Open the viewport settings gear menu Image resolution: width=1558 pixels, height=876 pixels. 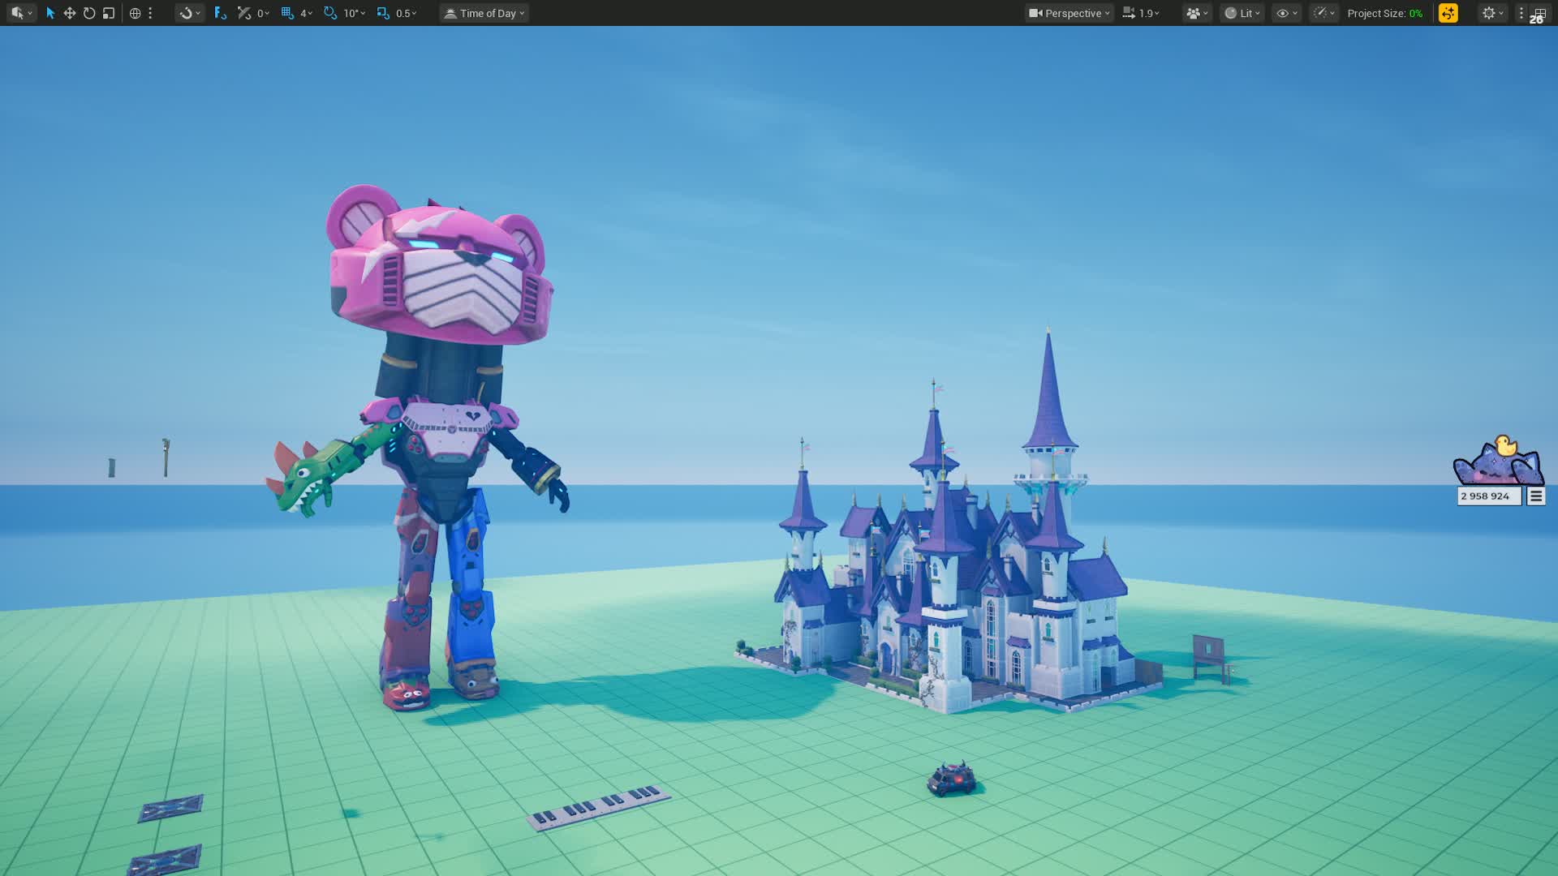pos(1492,13)
